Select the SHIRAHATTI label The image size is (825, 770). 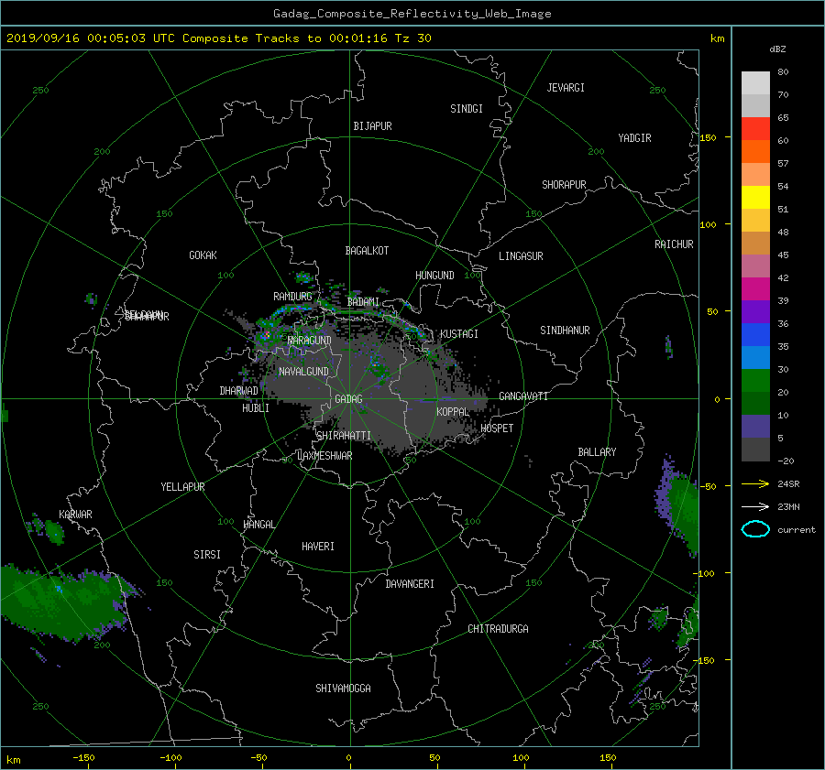click(x=344, y=436)
